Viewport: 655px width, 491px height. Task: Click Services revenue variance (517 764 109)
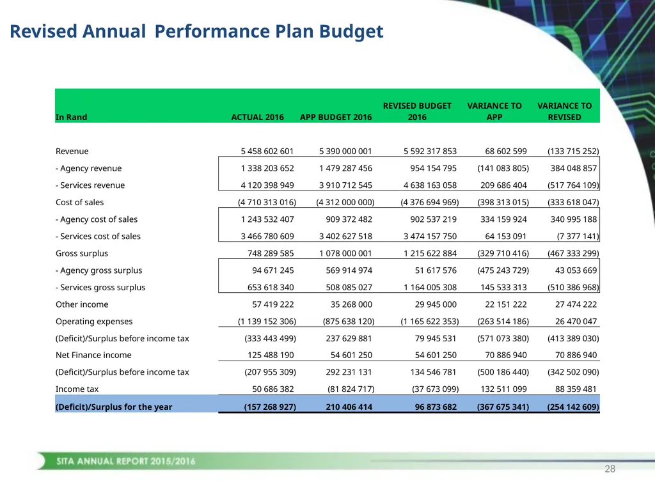click(x=573, y=185)
